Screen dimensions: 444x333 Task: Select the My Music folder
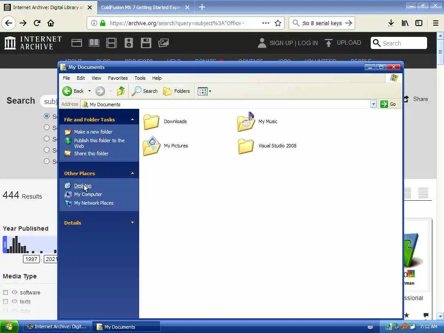coord(257,122)
